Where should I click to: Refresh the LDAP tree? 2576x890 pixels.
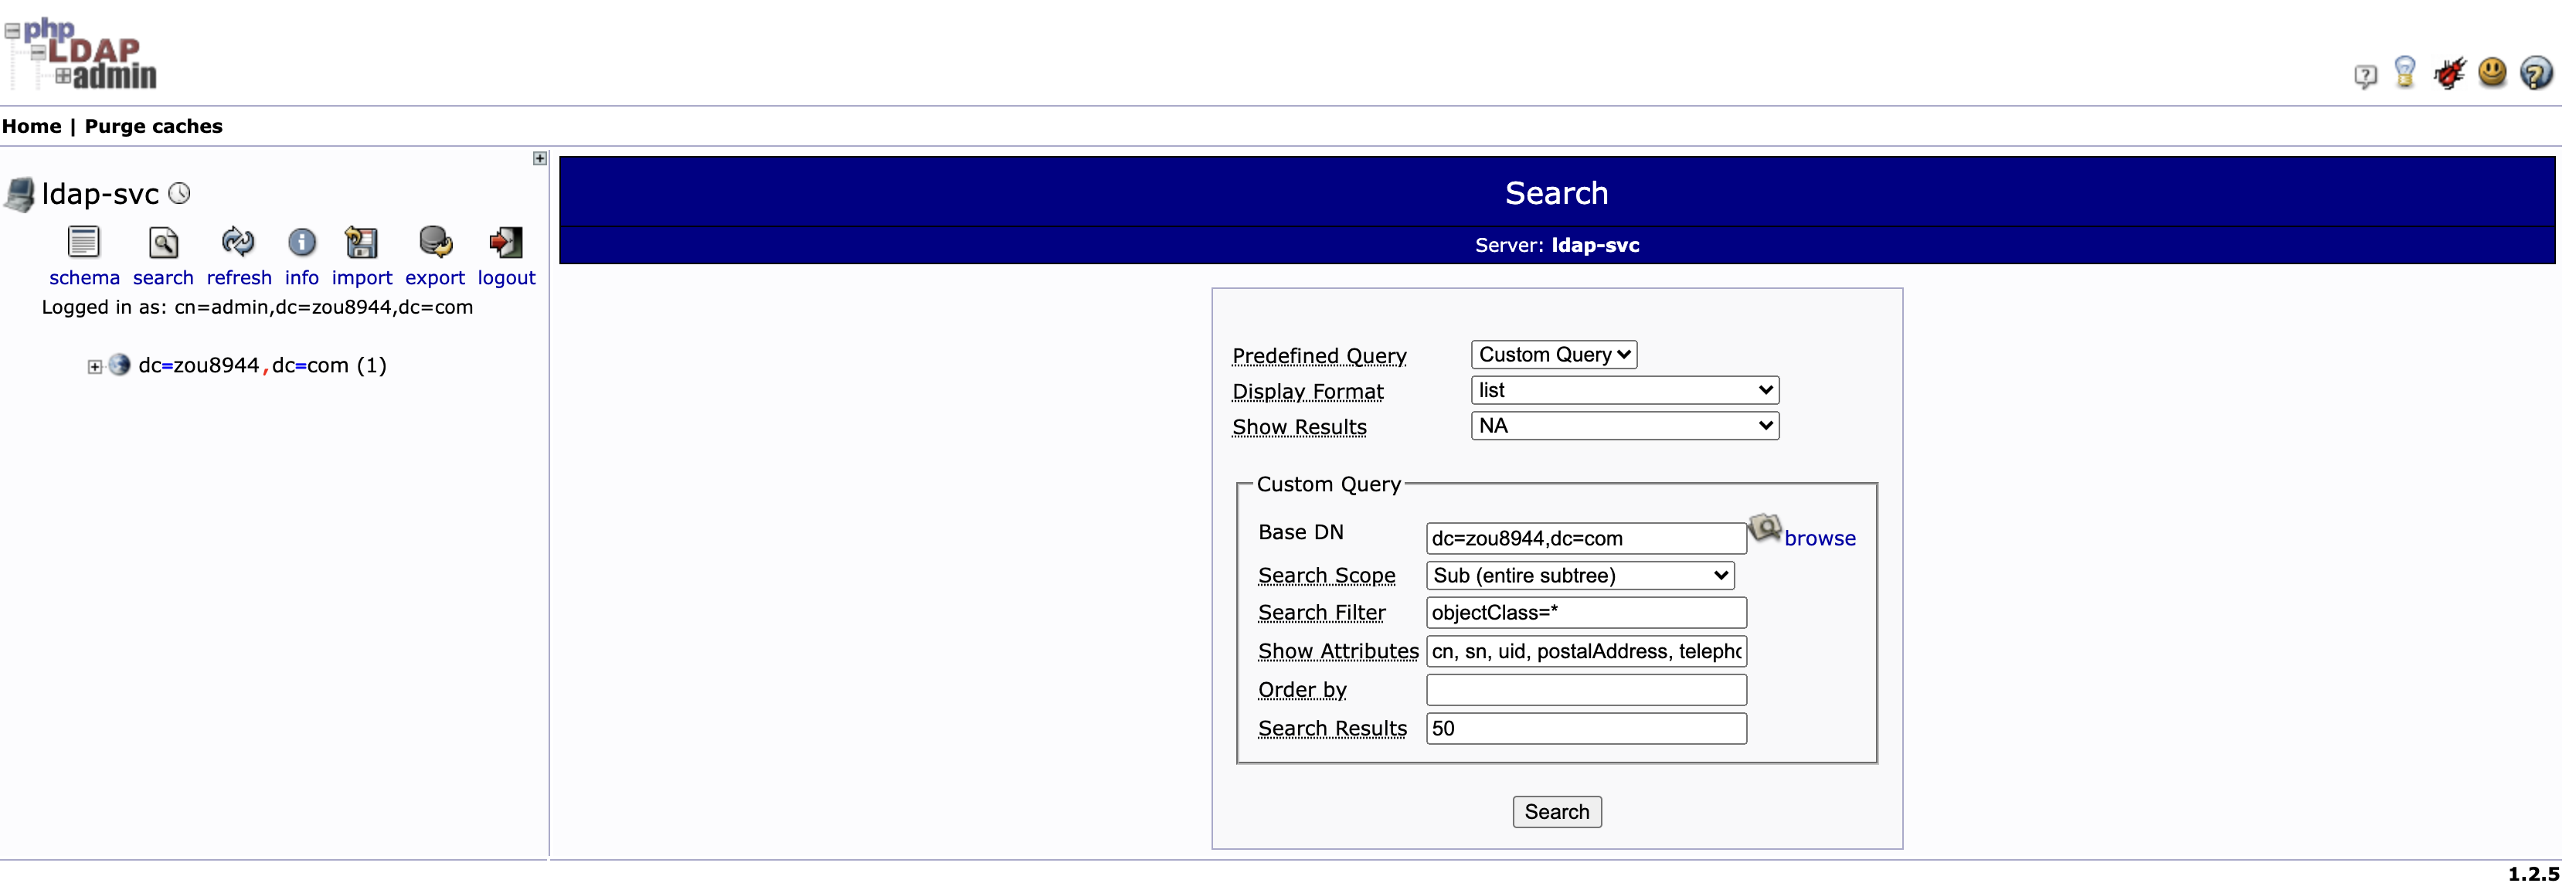(x=238, y=242)
